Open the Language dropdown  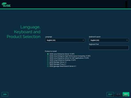(65, 40)
